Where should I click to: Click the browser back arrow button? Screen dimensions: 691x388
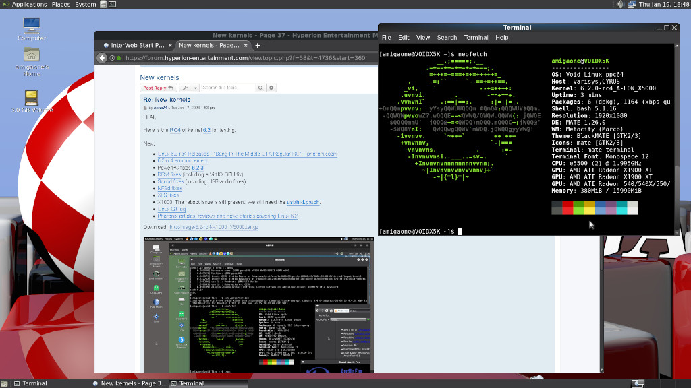(x=102, y=58)
